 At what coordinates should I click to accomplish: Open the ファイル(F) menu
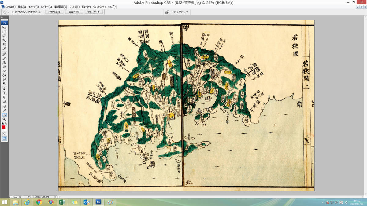[11, 7]
